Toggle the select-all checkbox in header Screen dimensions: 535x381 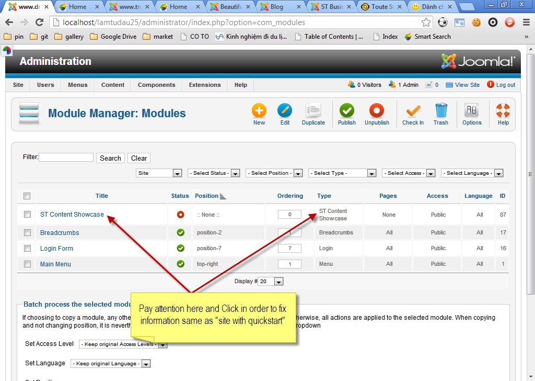(27, 195)
